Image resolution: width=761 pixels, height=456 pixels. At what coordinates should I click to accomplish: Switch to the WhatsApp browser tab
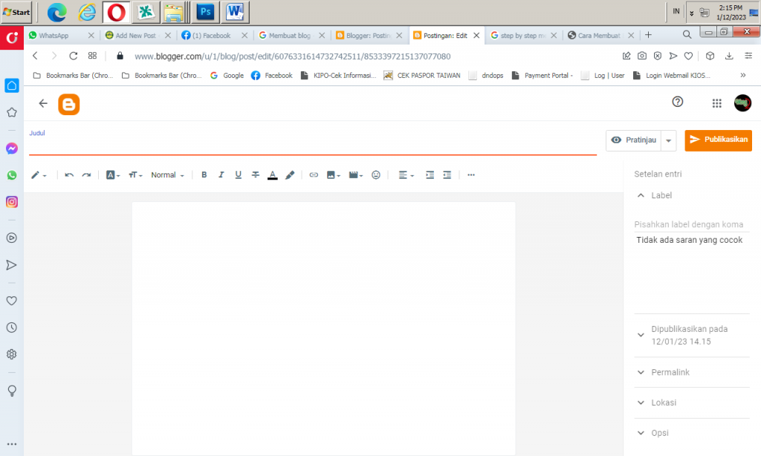tap(58, 35)
